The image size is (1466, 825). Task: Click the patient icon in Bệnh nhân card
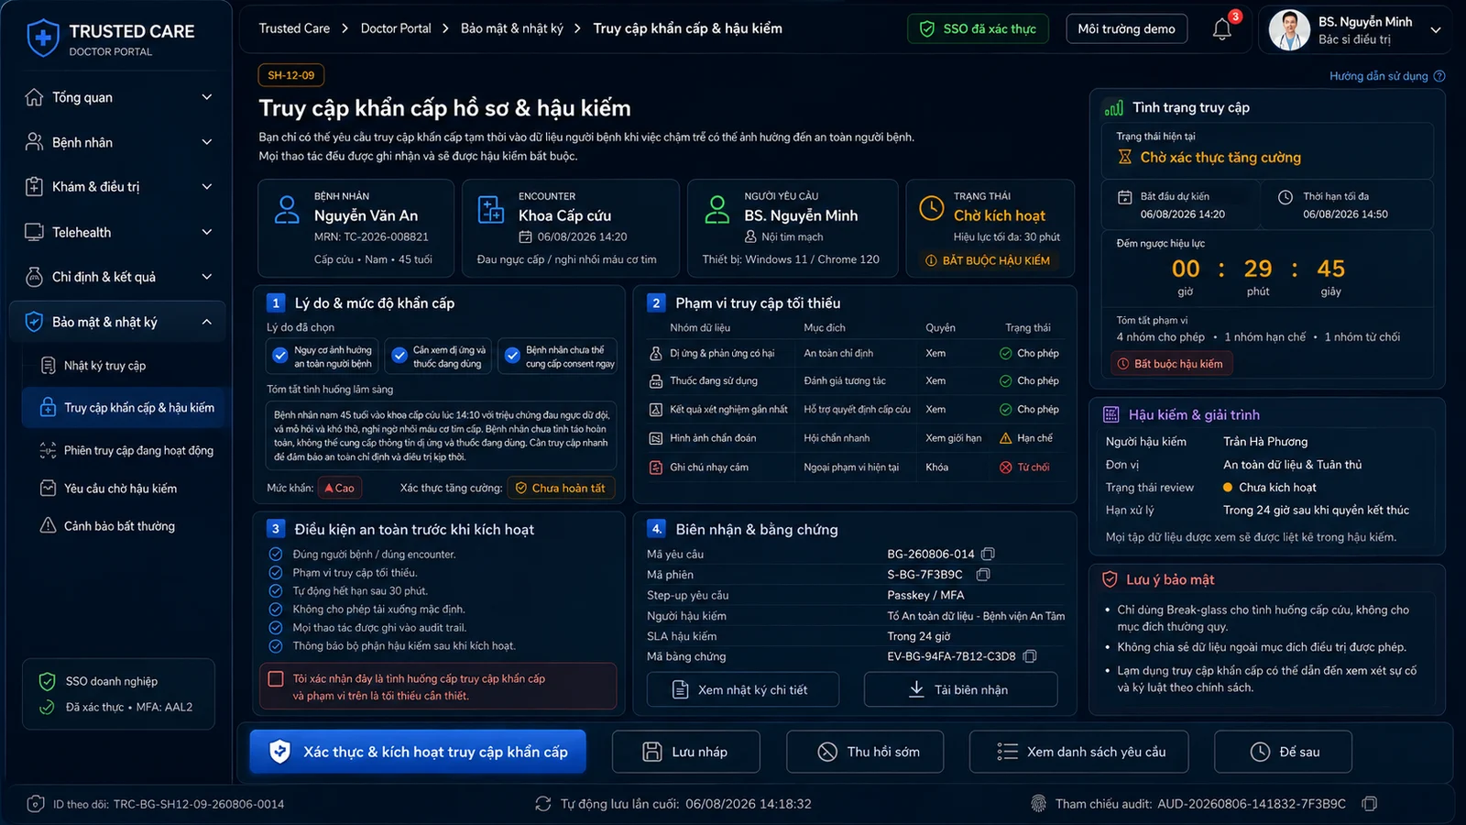[287, 210]
